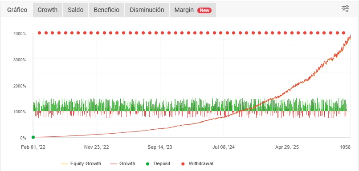Open the Disminución tab
The width and height of the screenshot is (359, 171).
(147, 10)
